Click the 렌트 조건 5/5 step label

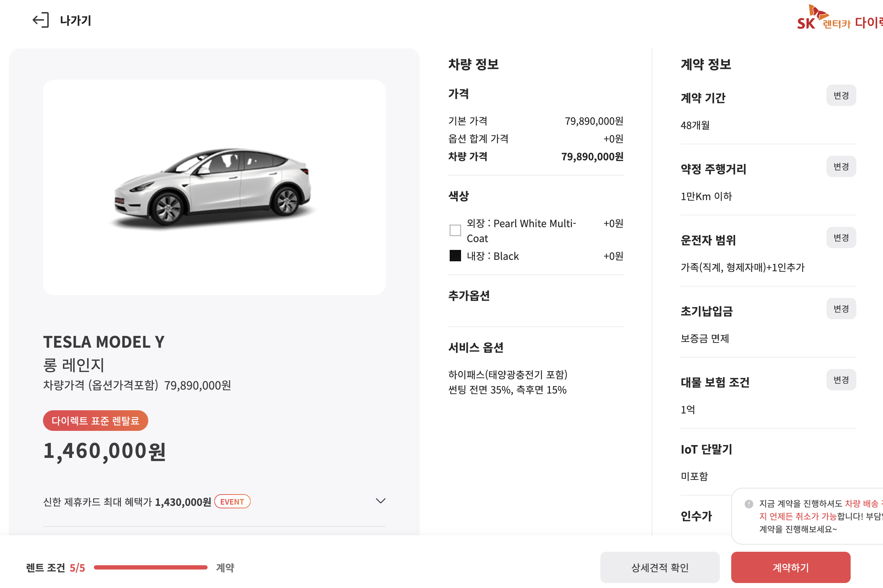(x=55, y=568)
